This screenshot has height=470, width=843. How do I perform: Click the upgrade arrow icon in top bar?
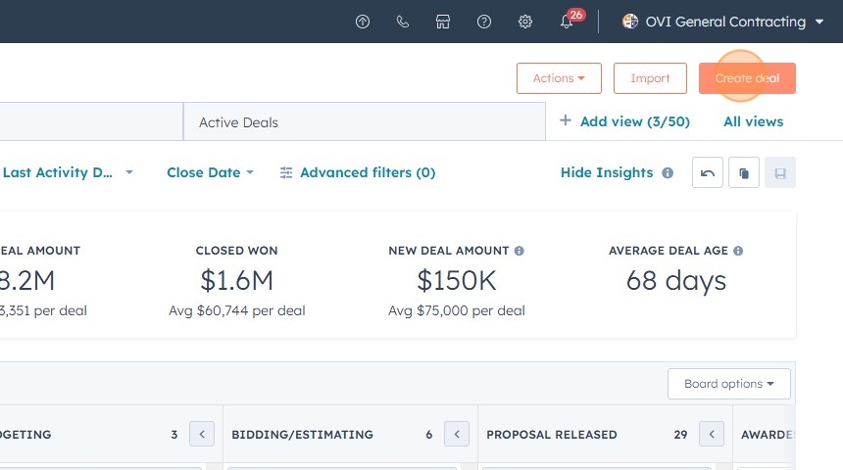coord(363,22)
